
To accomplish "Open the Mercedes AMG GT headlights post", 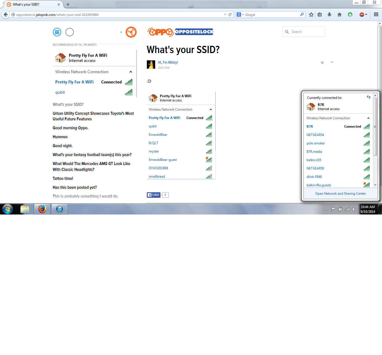I will [91, 166].
